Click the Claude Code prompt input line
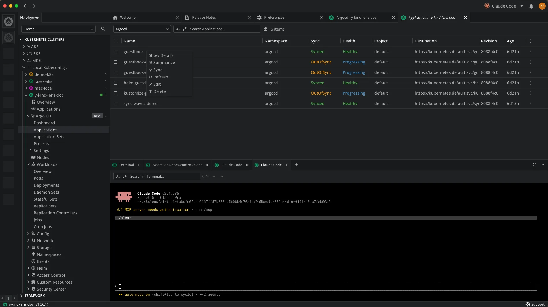Image resolution: width=548 pixels, height=307 pixels. click(x=326, y=287)
